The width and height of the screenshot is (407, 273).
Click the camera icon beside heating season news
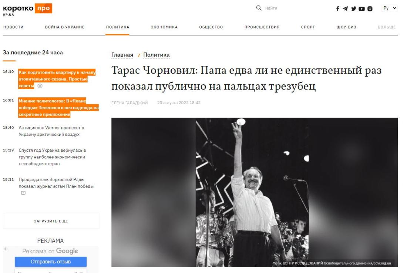40,86
